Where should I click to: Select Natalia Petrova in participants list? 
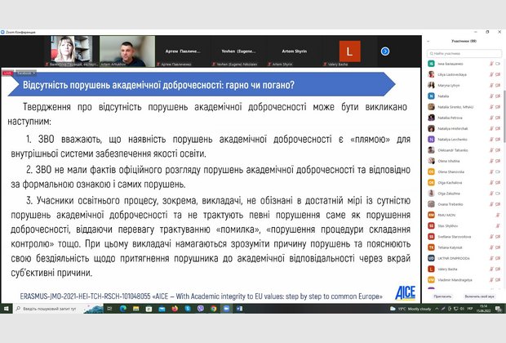[464, 118]
